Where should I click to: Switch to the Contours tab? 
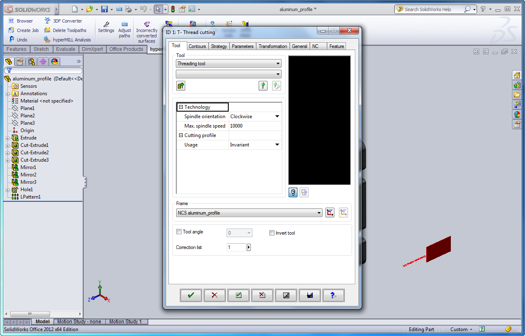[198, 46]
